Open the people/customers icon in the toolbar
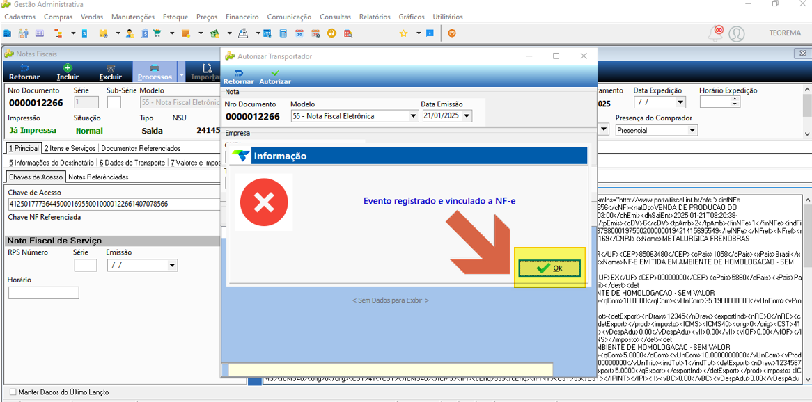Image resolution: width=812 pixels, height=402 pixels. [x=23, y=33]
